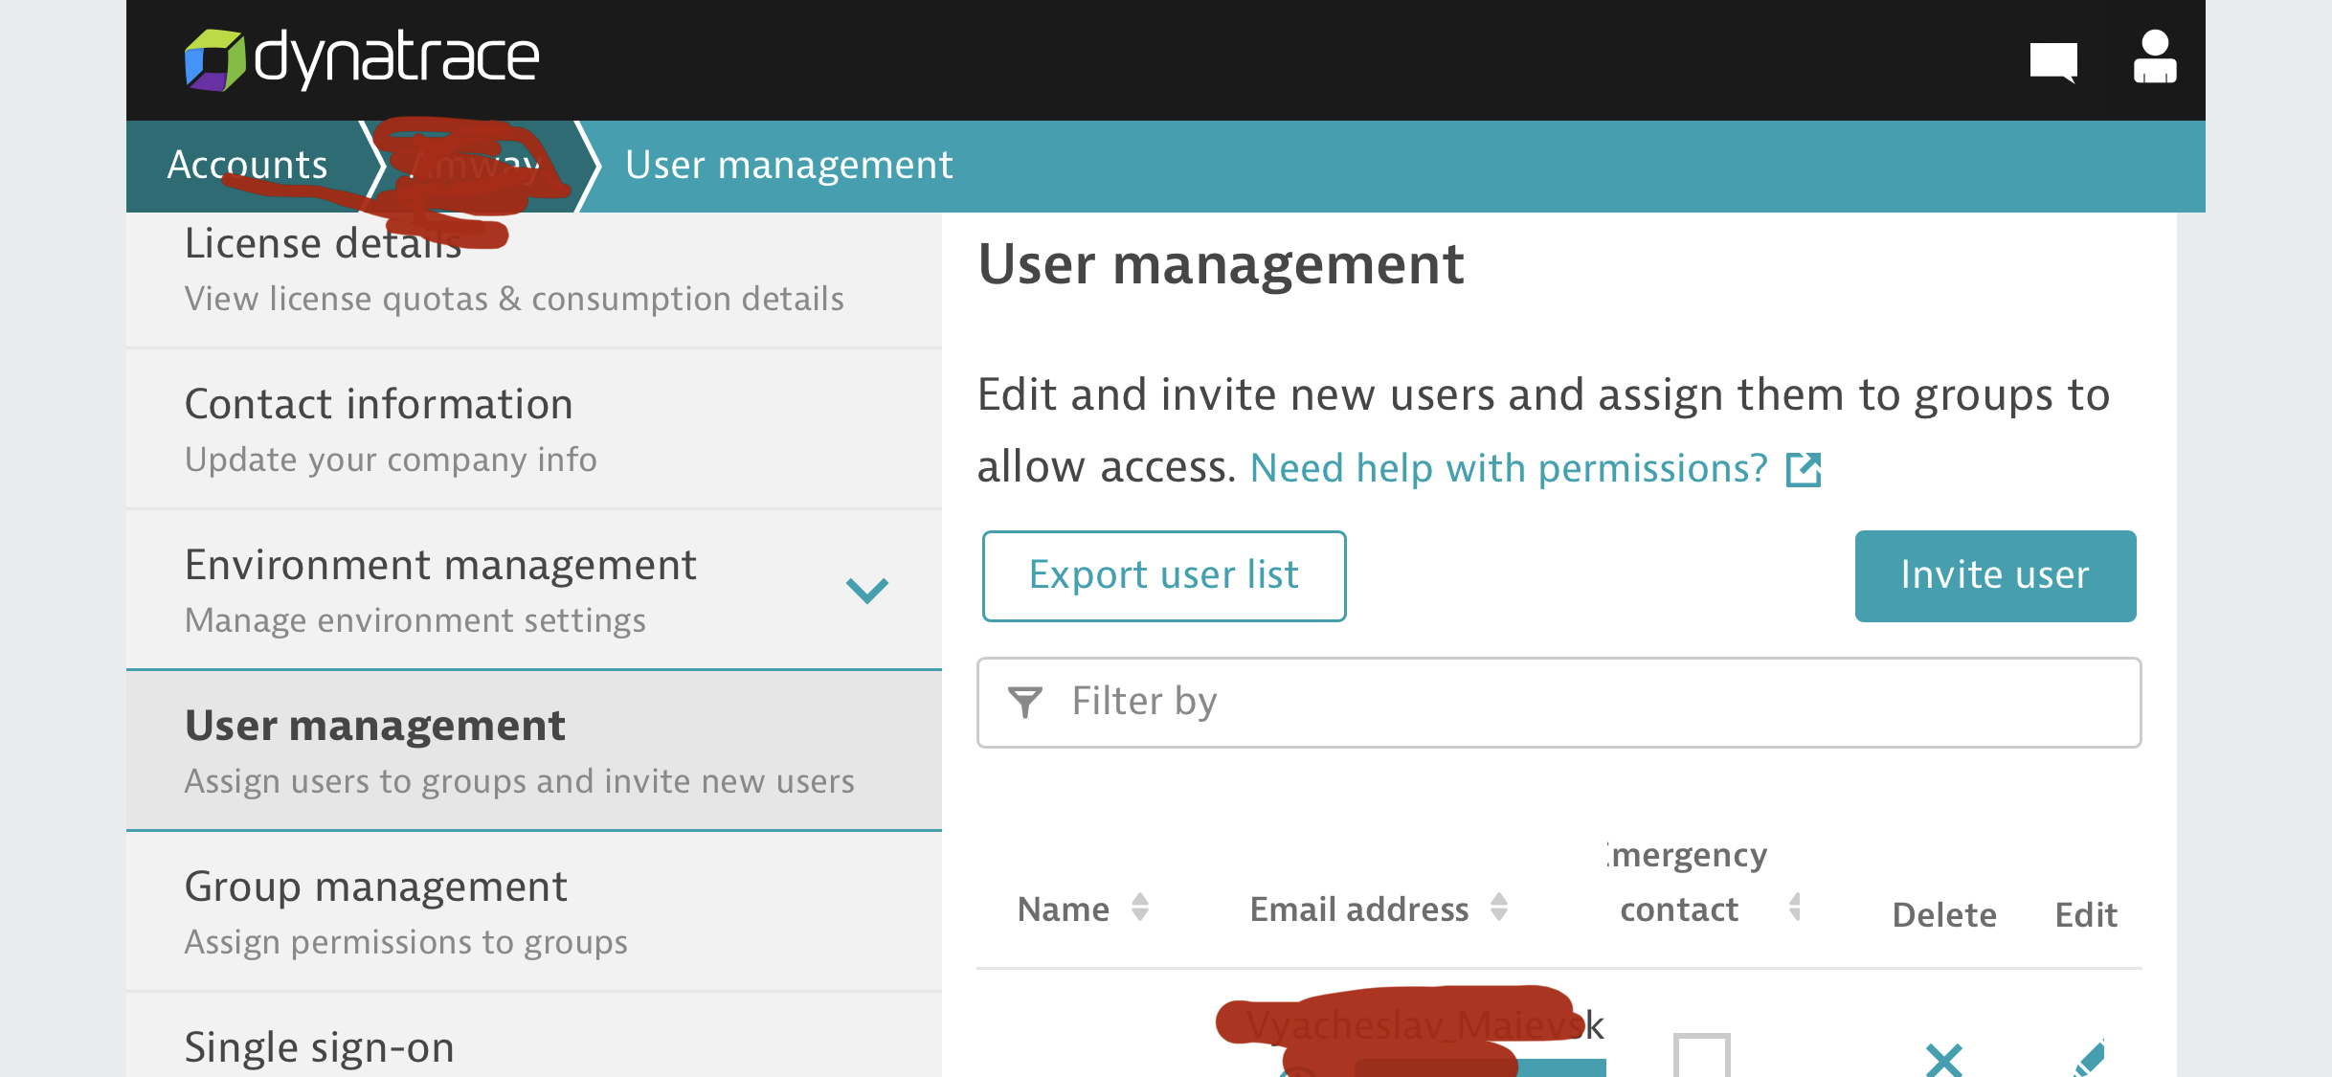Click the funnel filter icon in the filter field
The height and width of the screenshot is (1077, 2332).
[x=1023, y=702]
